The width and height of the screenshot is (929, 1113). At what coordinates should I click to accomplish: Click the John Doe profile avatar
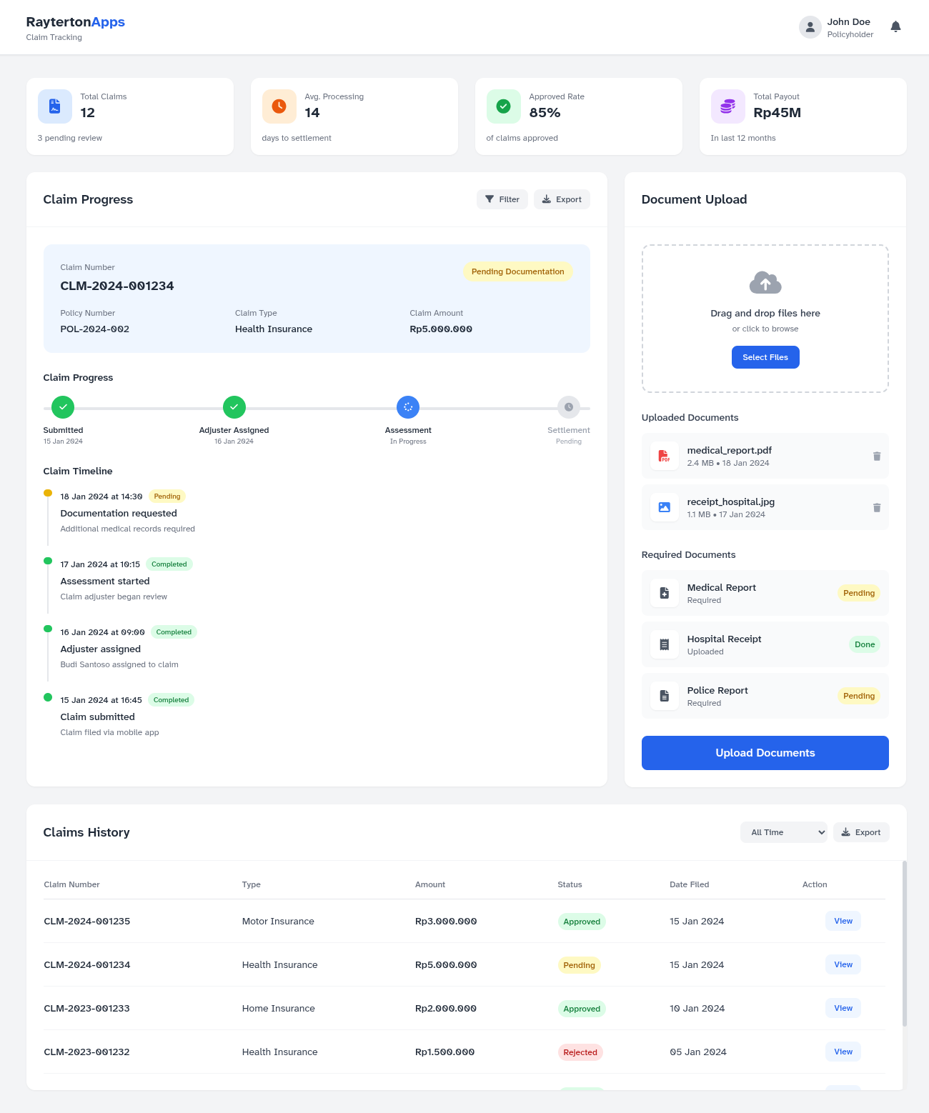point(810,26)
